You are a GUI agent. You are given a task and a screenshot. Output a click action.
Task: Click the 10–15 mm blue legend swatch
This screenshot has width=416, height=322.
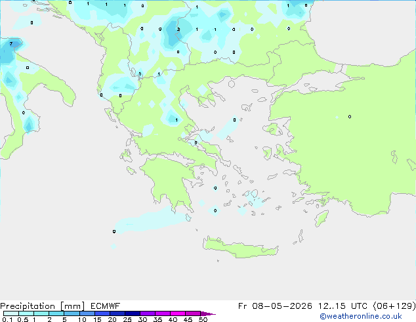point(87,313)
